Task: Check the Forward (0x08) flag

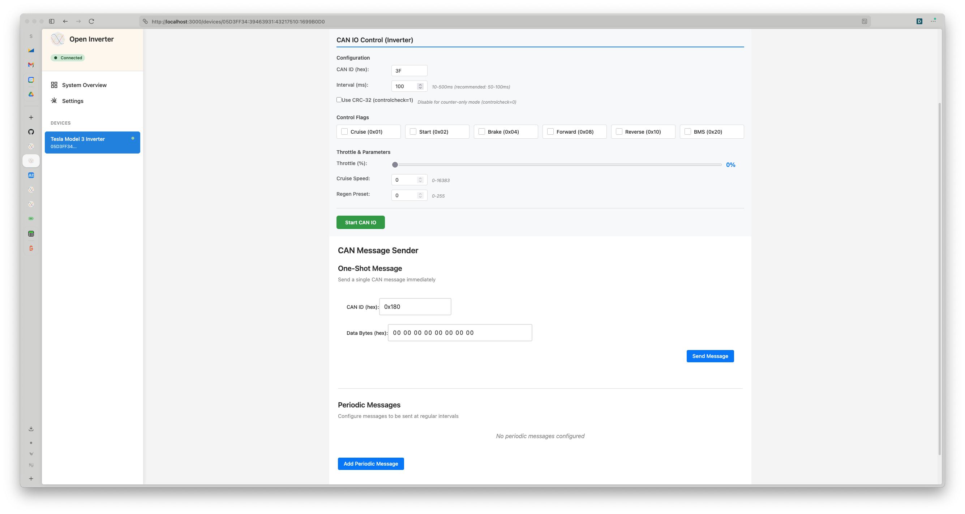Action: (x=550, y=132)
